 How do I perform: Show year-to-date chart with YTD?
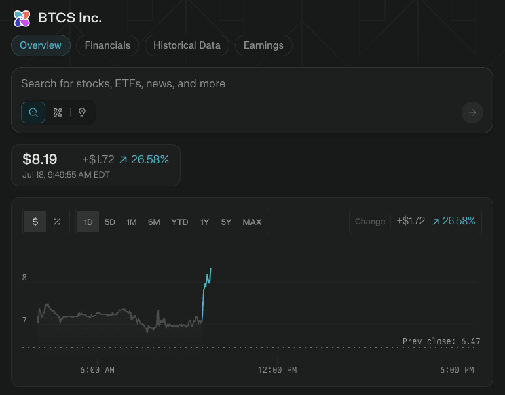click(x=180, y=222)
